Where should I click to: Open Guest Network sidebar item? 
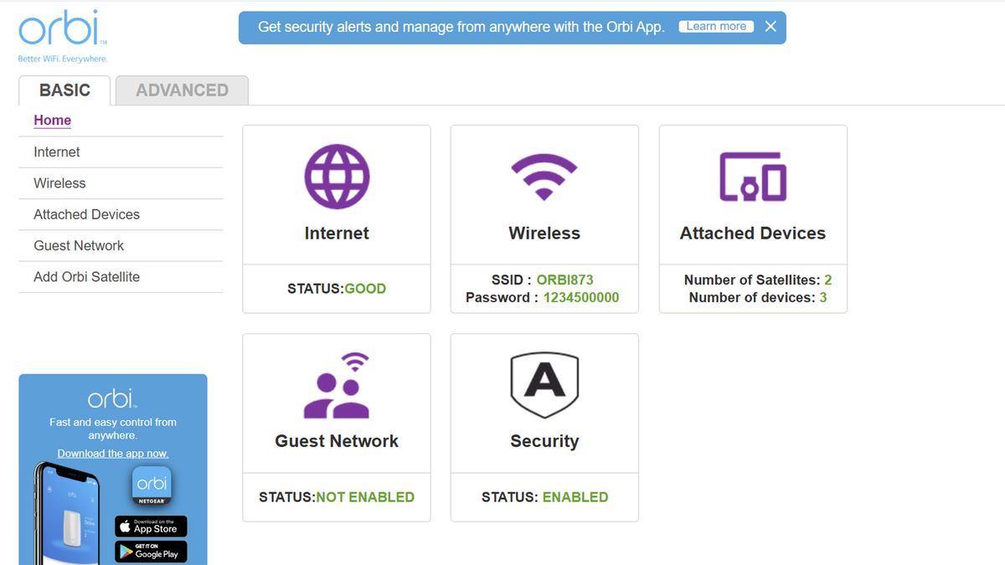(79, 245)
